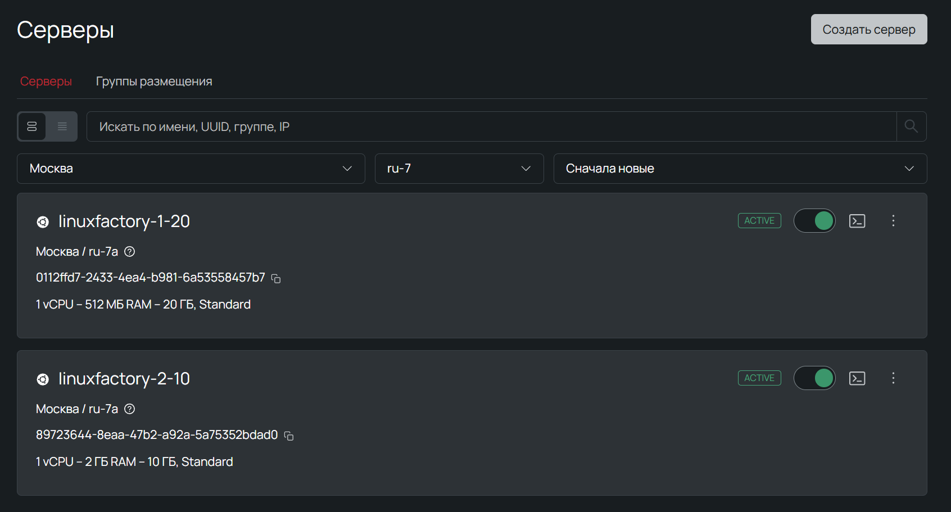Open console for linuxfactory-2-10 server

(x=857, y=378)
